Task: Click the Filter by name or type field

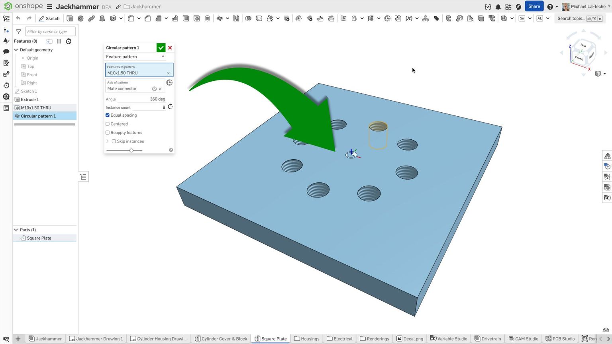Action: (x=50, y=31)
